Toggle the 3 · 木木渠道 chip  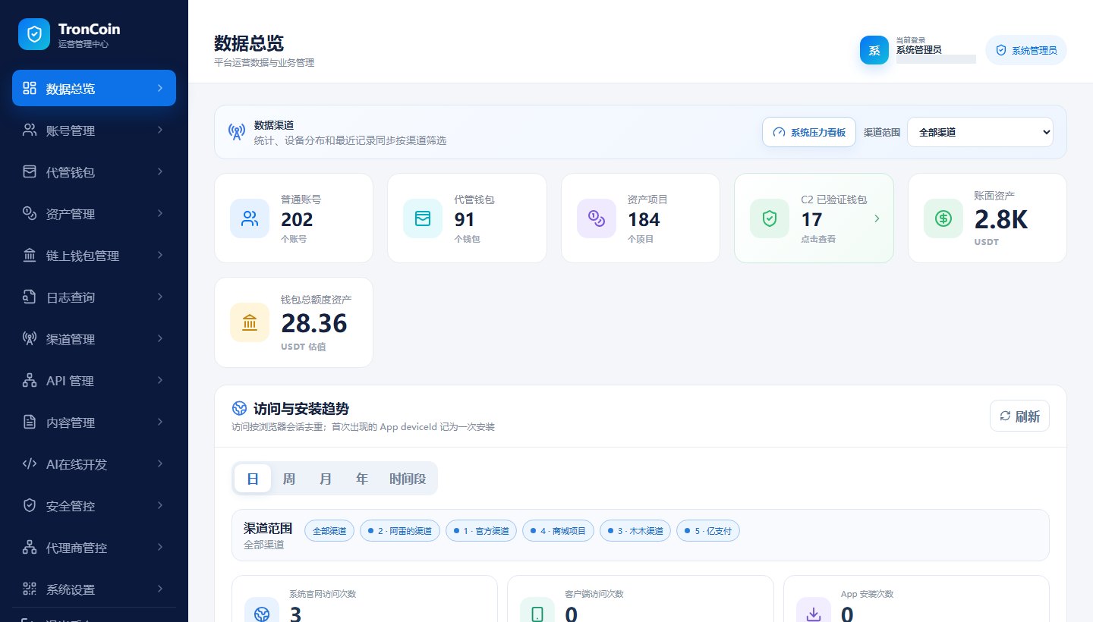[635, 531]
